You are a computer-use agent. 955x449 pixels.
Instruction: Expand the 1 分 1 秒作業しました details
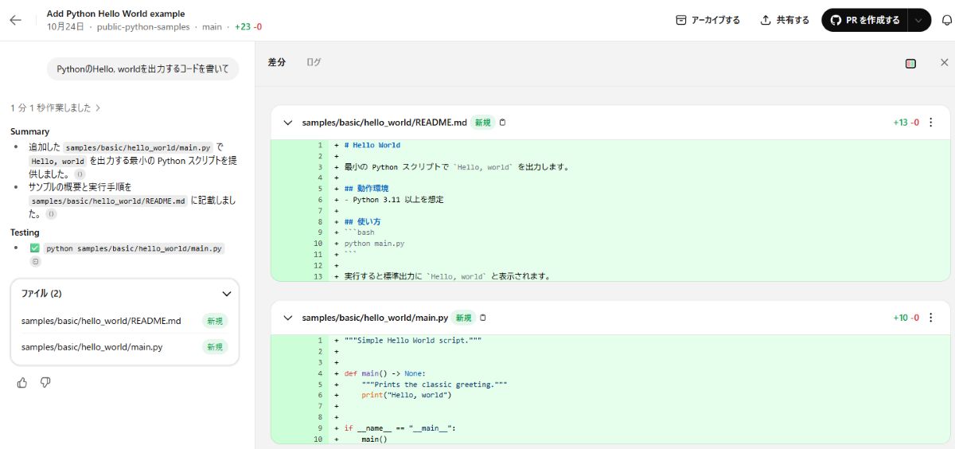pos(56,107)
